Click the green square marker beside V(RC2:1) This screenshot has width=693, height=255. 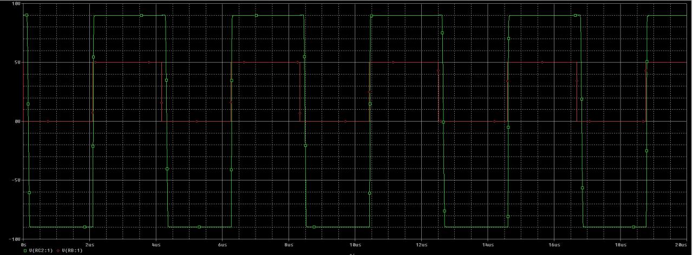point(25,250)
